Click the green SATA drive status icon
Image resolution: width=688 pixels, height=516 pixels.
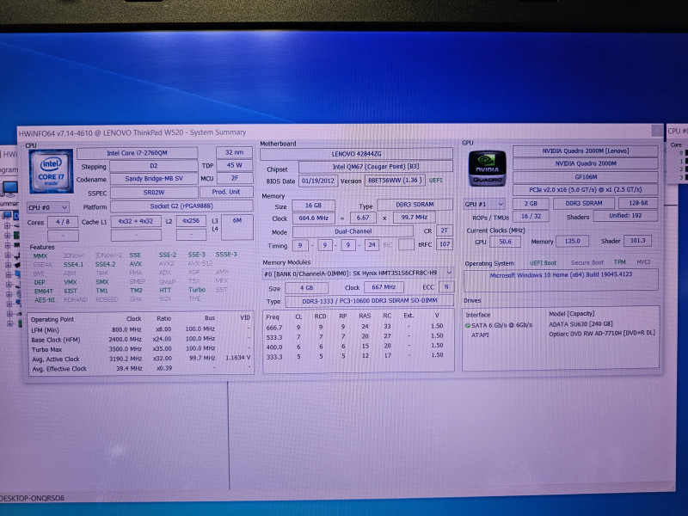(x=467, y=326)
